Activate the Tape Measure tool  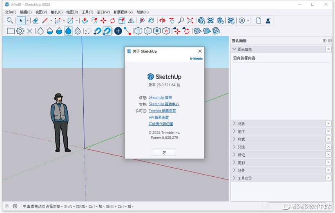(142, 20)
